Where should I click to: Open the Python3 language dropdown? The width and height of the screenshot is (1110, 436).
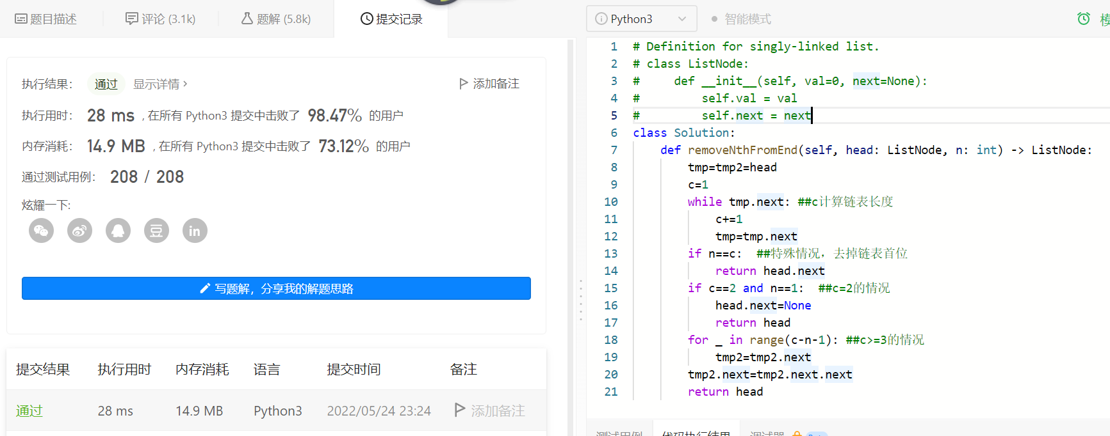click(x=641, y=19)
